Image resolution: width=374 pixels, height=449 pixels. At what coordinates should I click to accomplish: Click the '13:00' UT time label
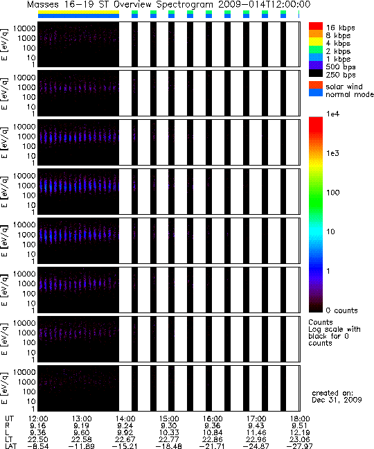82,419
